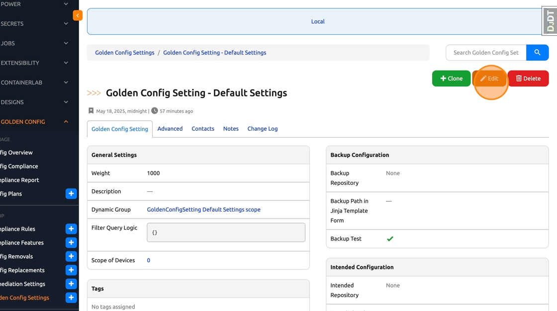Viewport: 557px width, 311px height.
Task: Add new Compliance Feature via plus icon
Action: click(71, 243)
